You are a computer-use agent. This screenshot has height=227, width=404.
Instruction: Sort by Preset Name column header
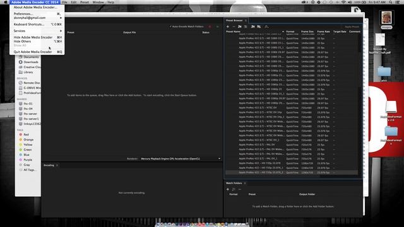coord(233,32)
